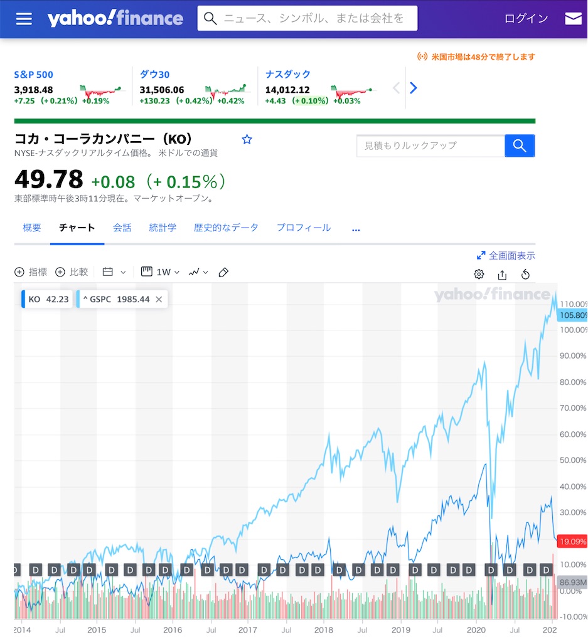Click the 105.80% GSPC value tag

(573, 315)
